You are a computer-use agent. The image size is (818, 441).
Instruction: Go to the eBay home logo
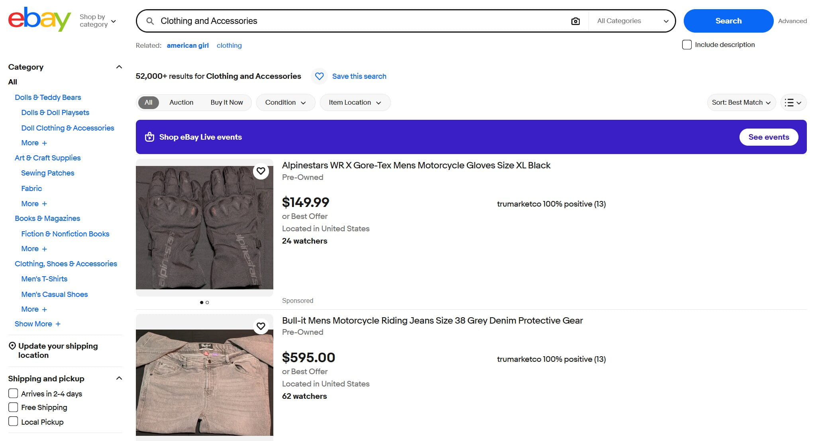point(39,20)
